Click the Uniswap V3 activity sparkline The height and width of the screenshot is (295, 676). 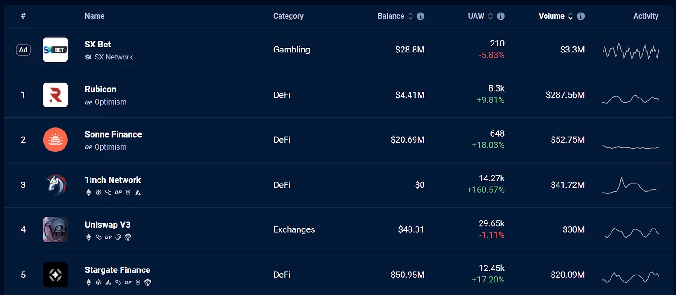tap(630, 232)
